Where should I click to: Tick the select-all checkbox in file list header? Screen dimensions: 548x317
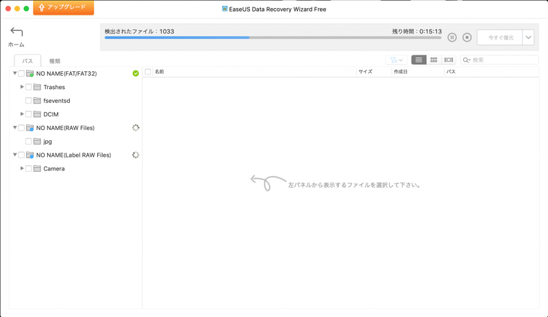click(148, 72)
